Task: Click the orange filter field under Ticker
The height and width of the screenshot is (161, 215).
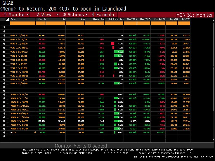Action: tap(22, 23)
